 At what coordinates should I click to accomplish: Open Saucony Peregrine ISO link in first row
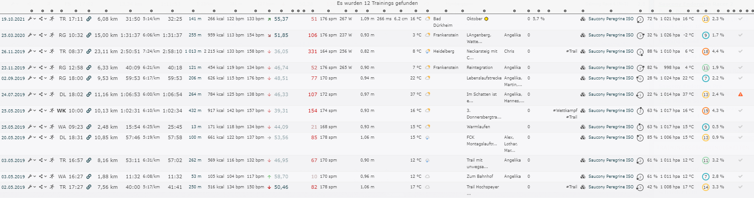(x=611, y=19)
